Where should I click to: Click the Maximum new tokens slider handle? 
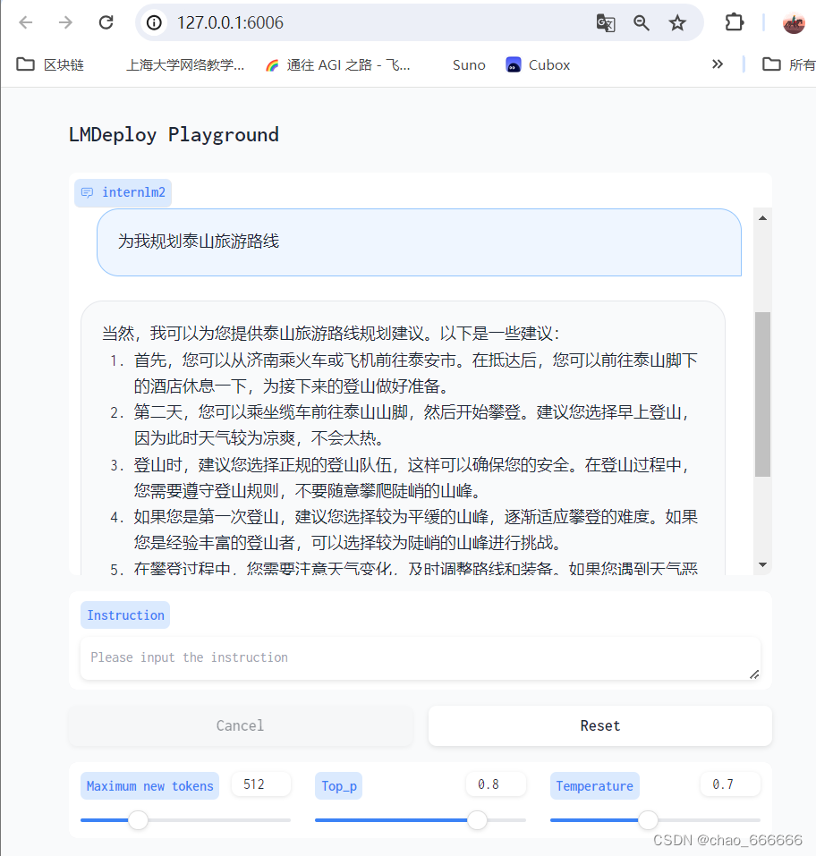coord(138,820)
